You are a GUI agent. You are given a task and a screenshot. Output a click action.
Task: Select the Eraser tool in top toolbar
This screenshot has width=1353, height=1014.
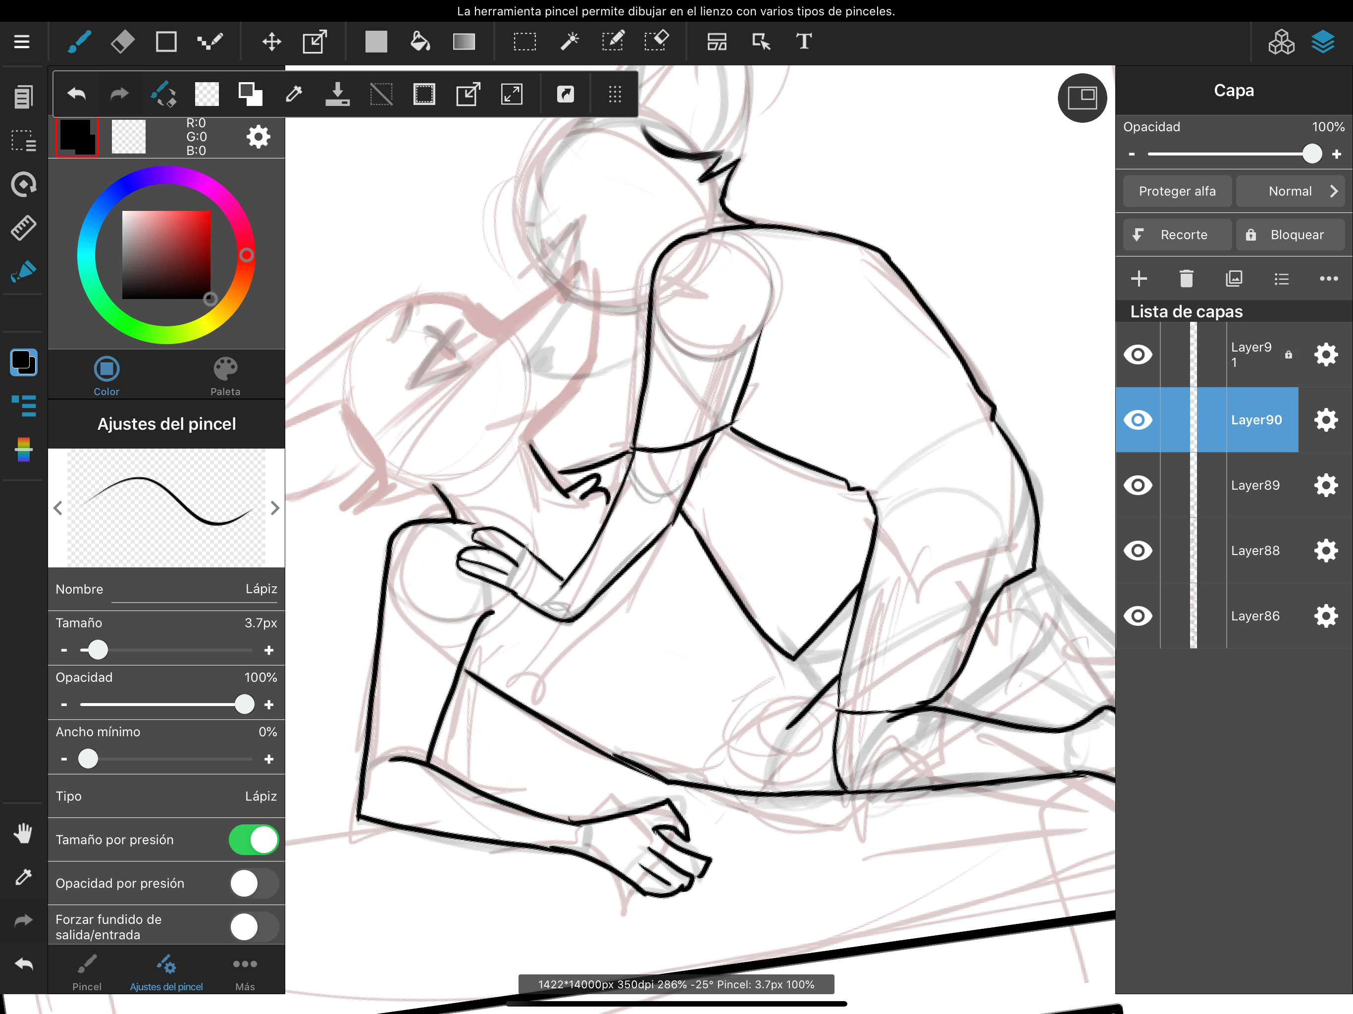pyautogui.click(x=122, y=42)
